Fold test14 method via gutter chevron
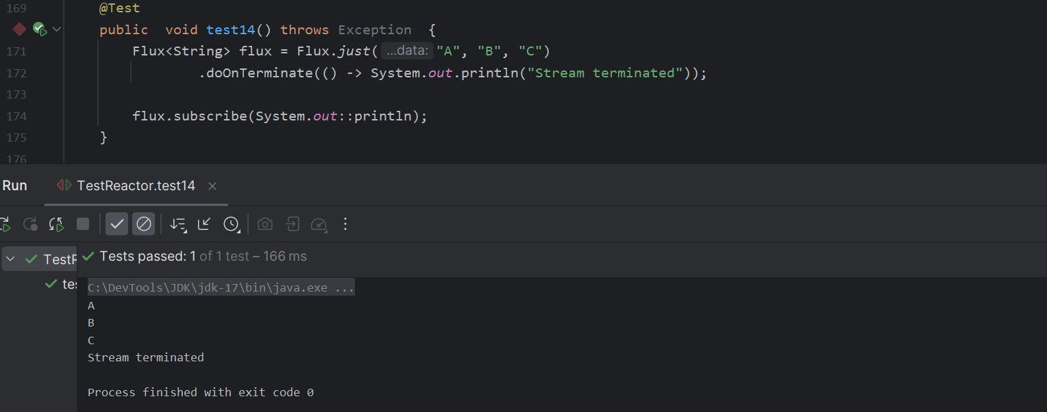This screenshot has width=1047, height=412. 57,29
